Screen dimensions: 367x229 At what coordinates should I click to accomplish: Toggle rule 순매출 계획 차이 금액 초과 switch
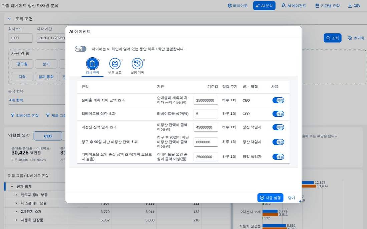point(278,100)
